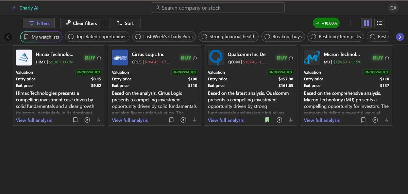The height and width of the screenshot is (194, 408).
Task: Clear all filters
Action: [x=81, y=23]
